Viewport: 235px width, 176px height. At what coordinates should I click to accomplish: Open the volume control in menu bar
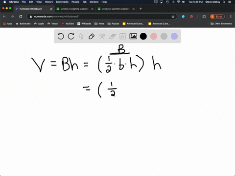[184, 2]
